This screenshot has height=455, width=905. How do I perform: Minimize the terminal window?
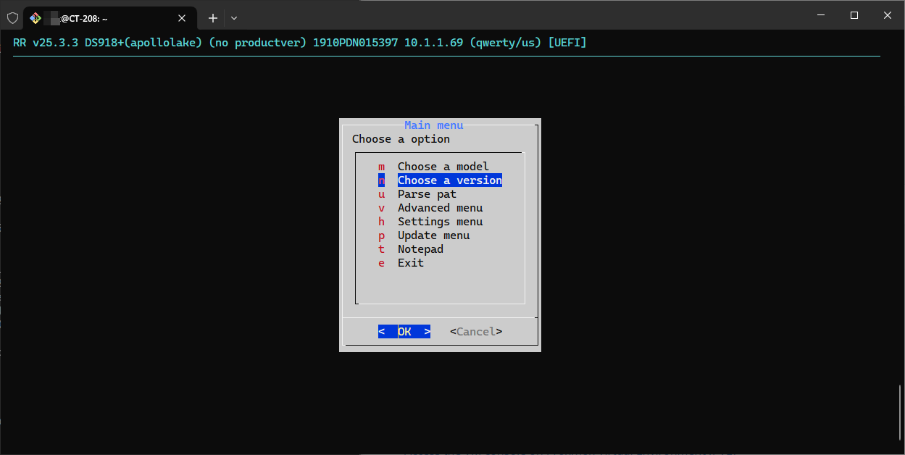point(821,15)
